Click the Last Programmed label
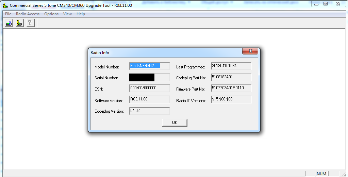 [x=190, y=67]
